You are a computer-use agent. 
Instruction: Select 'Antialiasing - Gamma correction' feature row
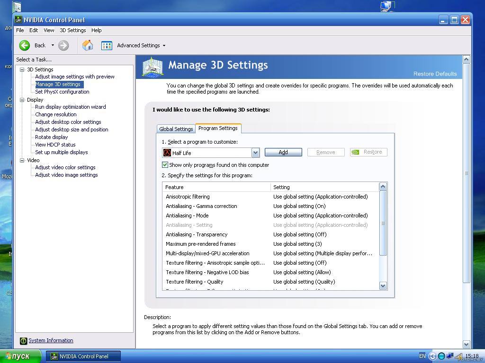coord(270,206)
